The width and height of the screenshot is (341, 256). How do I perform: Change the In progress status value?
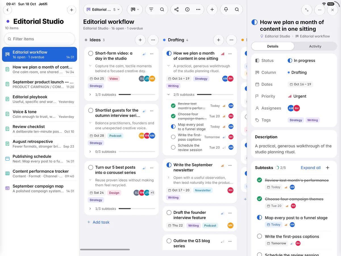click(302, 61)
